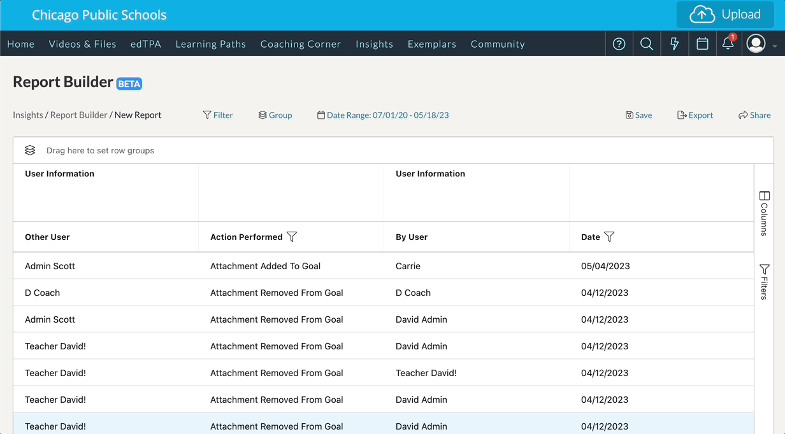Image resolution: width=785 pixels, height=434 pixels.
Task: Open notifications bell icon
Action: click(728, 44)
